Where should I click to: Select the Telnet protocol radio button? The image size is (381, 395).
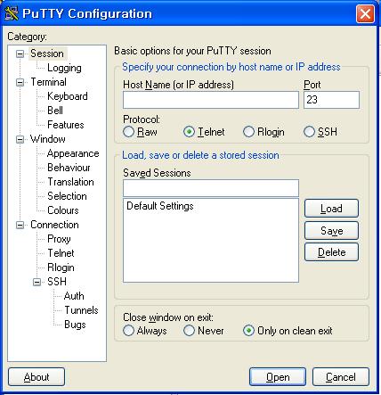[x=189, y=132]
